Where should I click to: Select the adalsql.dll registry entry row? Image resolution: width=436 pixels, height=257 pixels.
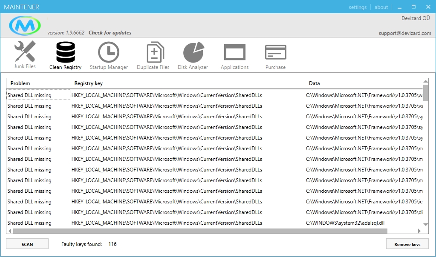[x=170, y=223]
